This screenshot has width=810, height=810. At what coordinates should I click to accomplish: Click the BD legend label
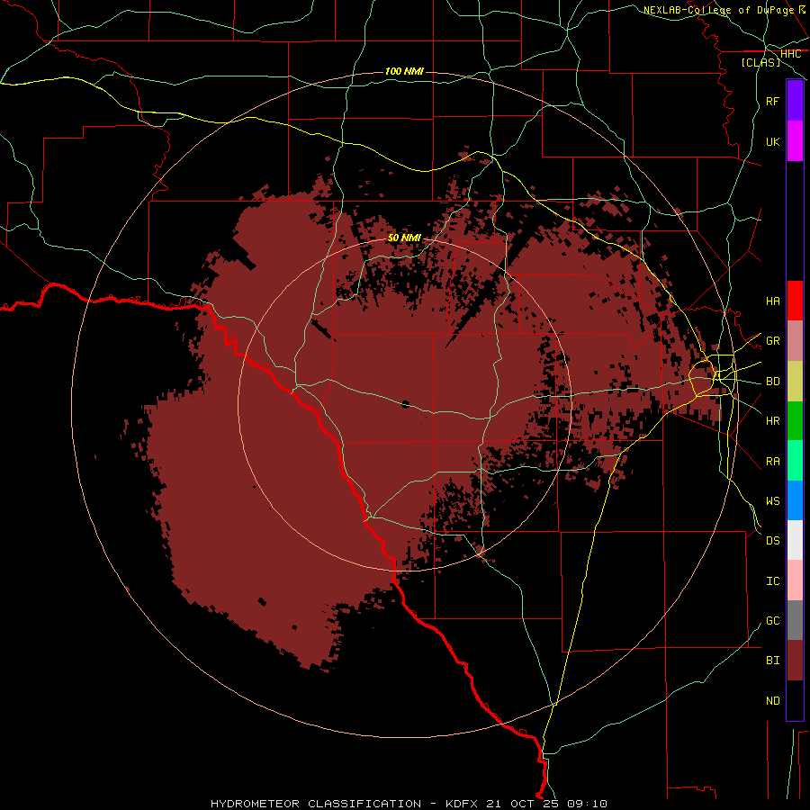pos(772,382)
